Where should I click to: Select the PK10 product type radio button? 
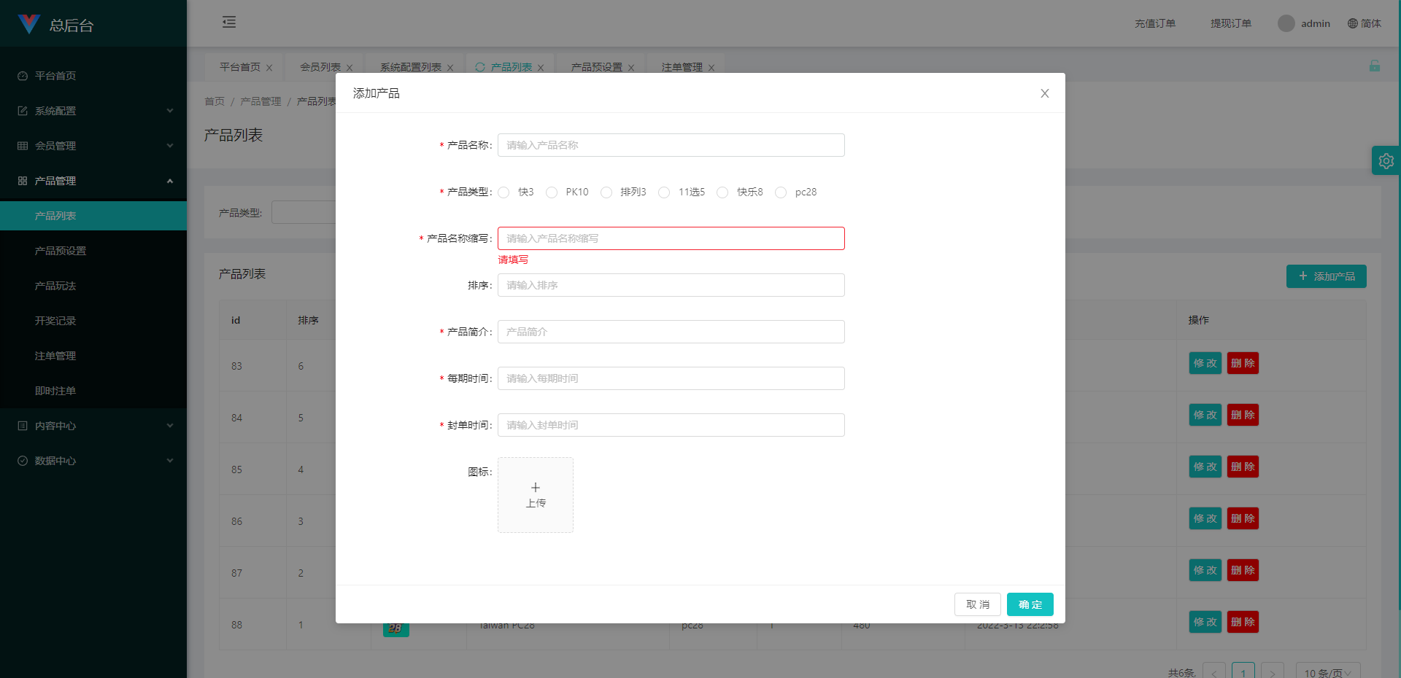[x=552, y=192]
